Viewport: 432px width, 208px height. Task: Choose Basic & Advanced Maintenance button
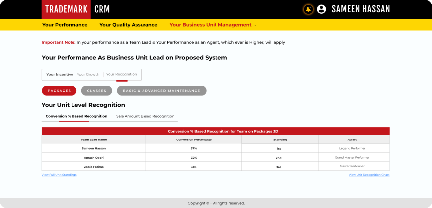pos(161,91)
